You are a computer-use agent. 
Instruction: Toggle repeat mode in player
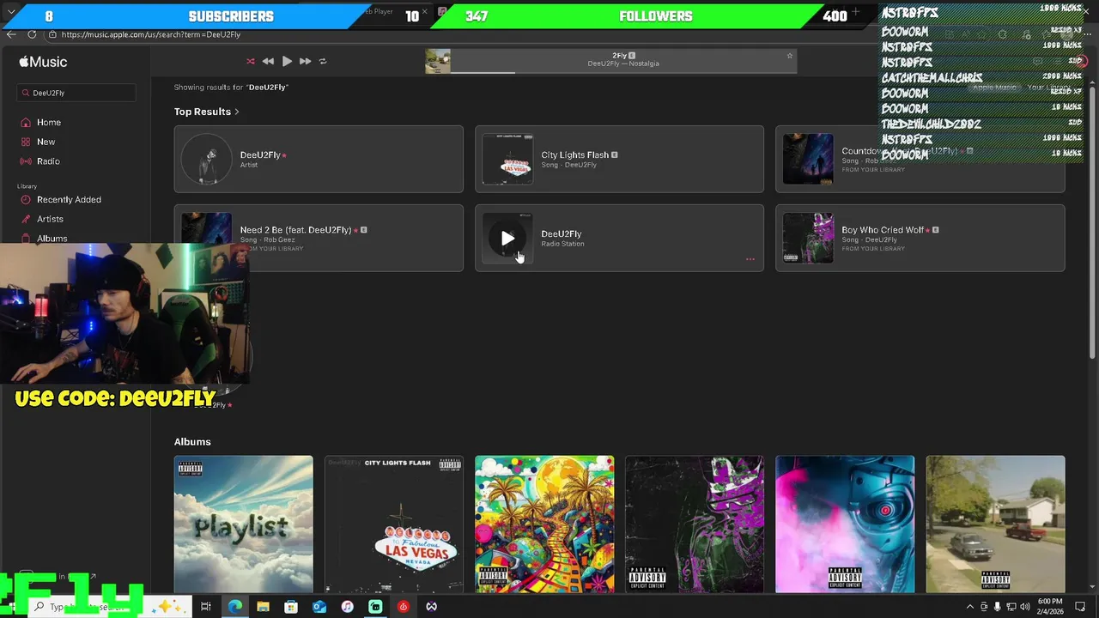(323, 61)
